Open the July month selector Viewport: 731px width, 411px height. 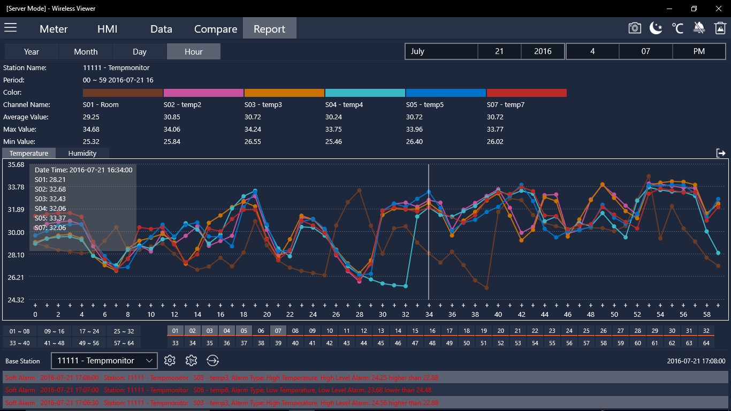[x=441, y=51]
